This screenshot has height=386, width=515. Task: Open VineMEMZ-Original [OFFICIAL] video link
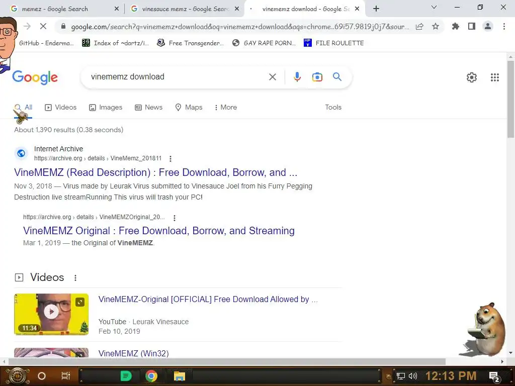point(208,300)
